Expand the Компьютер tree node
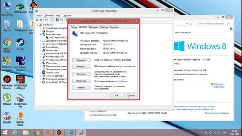Screen dimensions: 242x136 pyautogui.click(x=40, y=50)
